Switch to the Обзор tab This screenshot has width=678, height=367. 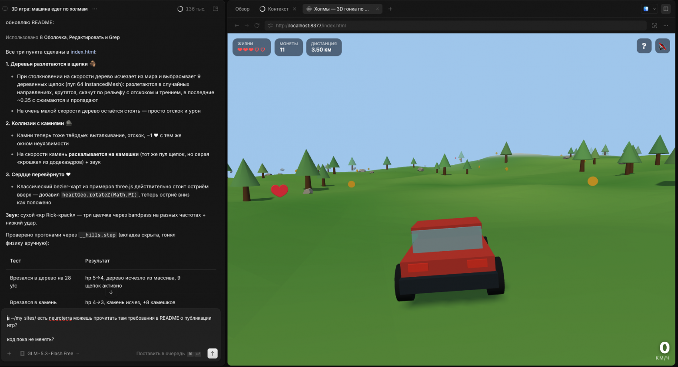point(243,9)
